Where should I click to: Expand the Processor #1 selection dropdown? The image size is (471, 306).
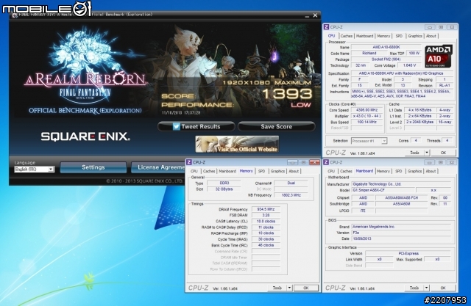coord(384,141)
